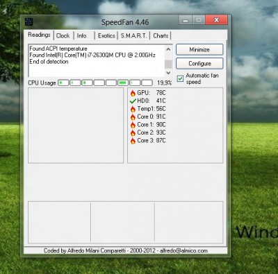This screenshot has height=274, width=278.
Task: Click the log scrollbar thumb
Action: click(168, 64)
